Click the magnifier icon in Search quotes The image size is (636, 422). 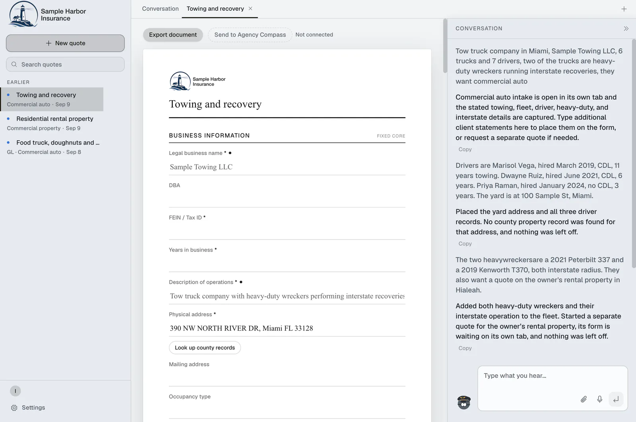tap(14, 64)
